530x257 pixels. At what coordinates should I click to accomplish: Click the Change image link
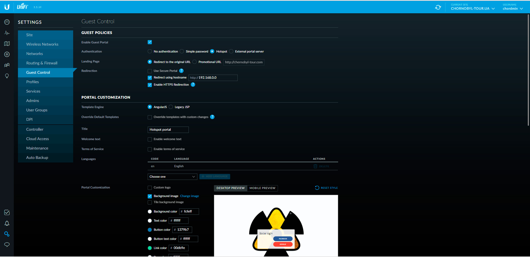coord(189,196)
